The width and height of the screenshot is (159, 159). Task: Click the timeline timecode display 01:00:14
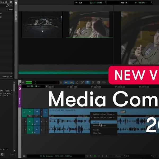pyautogui.click(x=34, y=86)
